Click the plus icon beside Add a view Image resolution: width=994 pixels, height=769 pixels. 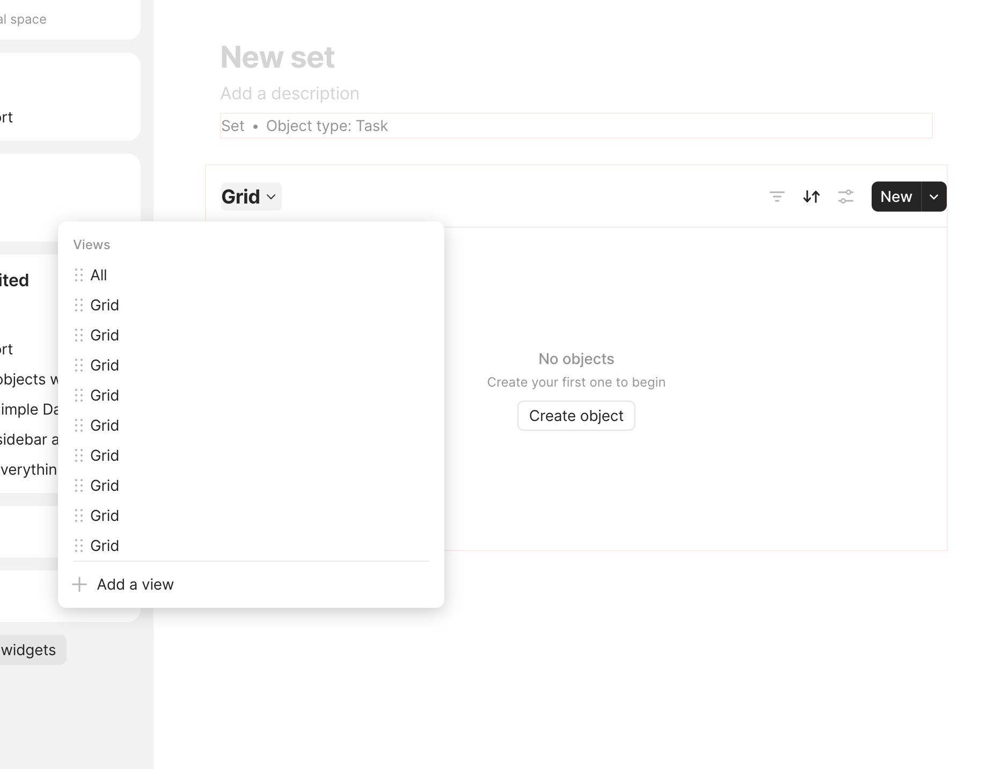79,584
